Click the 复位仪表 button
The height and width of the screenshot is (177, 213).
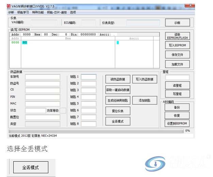click(118, 111)
